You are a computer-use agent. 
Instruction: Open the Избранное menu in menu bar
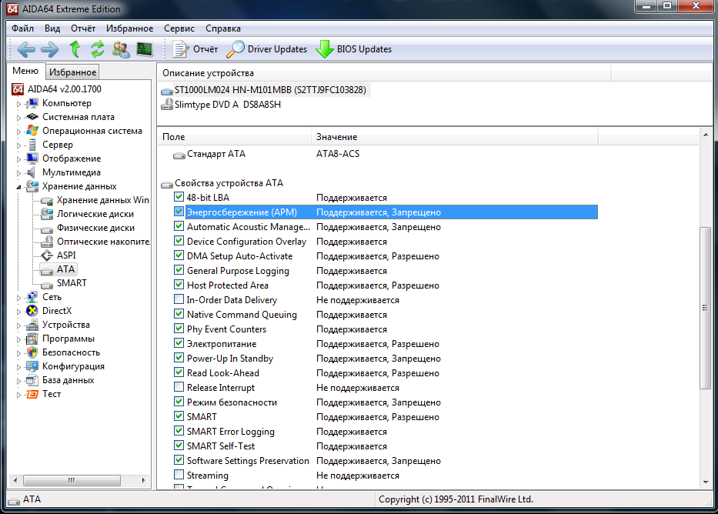pyautogui.click(x=129, y=28)
